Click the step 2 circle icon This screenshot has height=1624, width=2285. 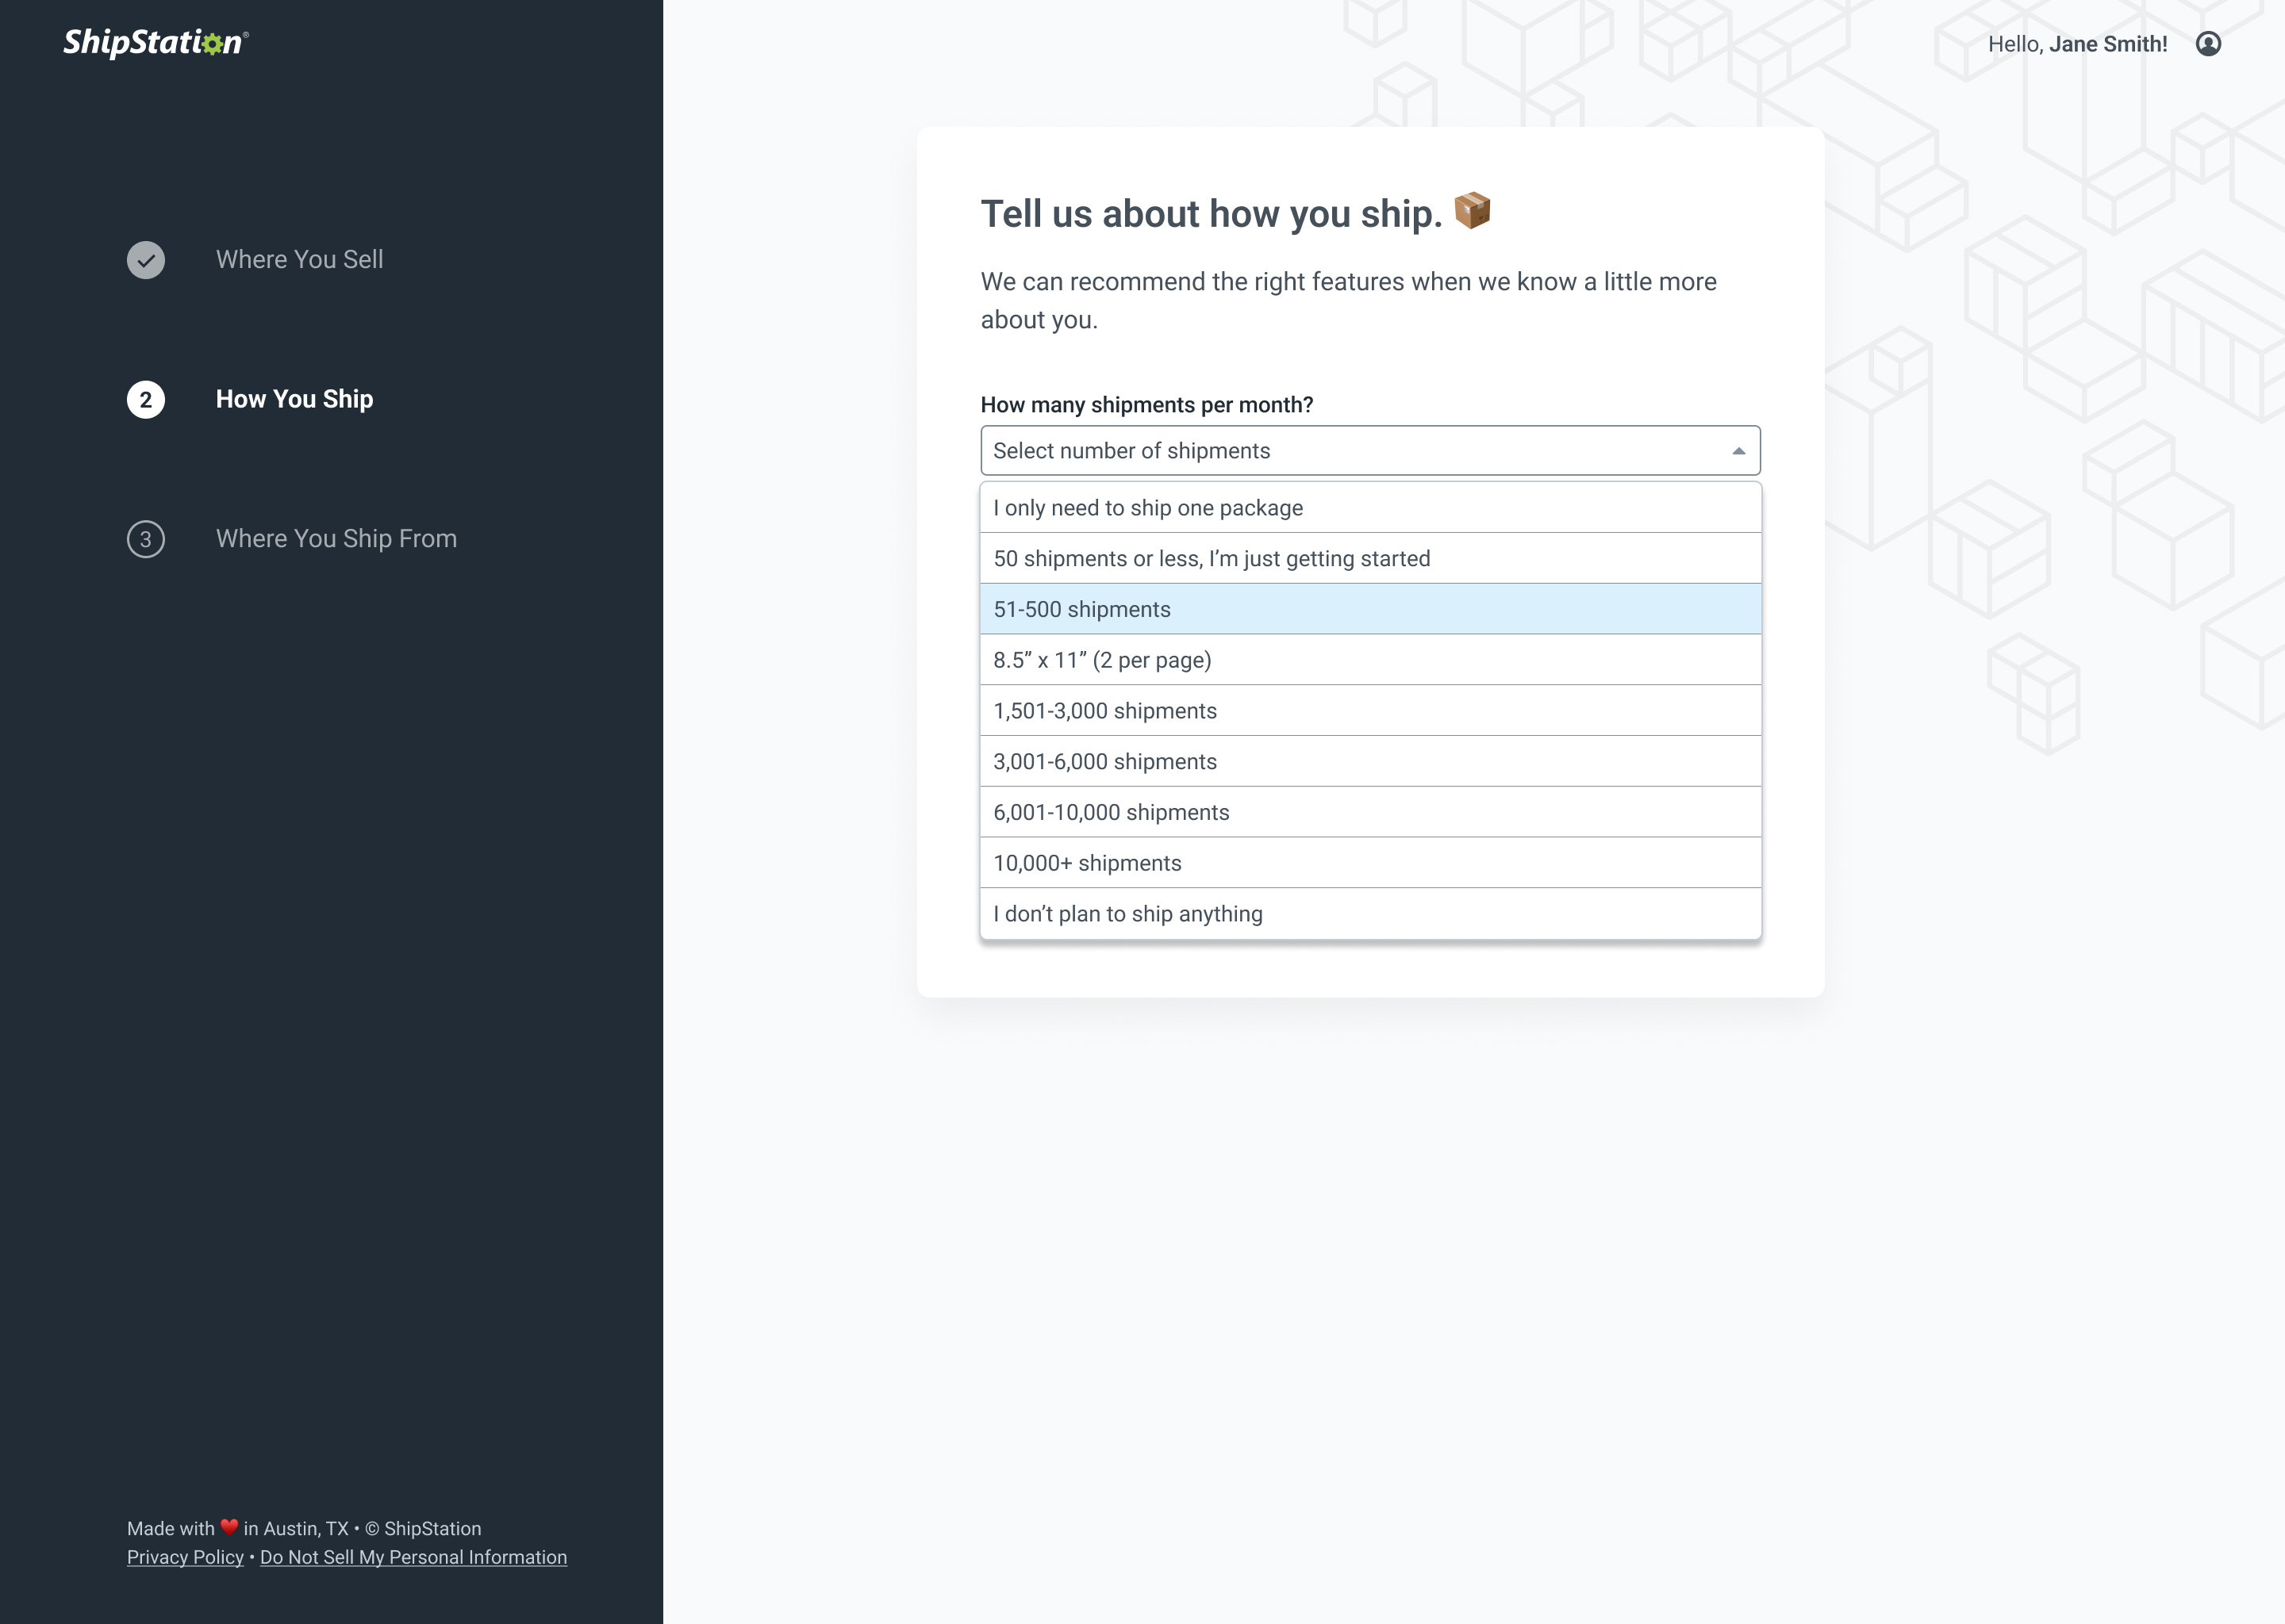click(x=146, y=399)
